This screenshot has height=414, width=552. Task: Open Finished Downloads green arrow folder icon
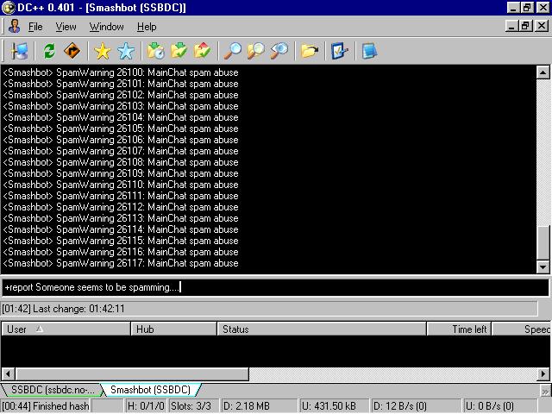pyautogui.click(x=179, y=52)
